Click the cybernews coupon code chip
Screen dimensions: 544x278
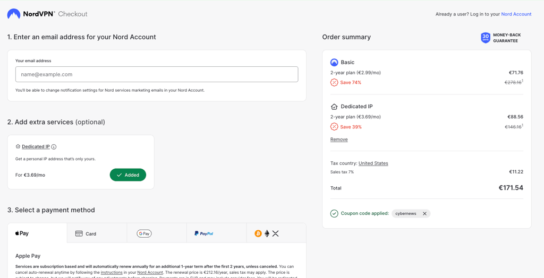click(x=411, y=213)
